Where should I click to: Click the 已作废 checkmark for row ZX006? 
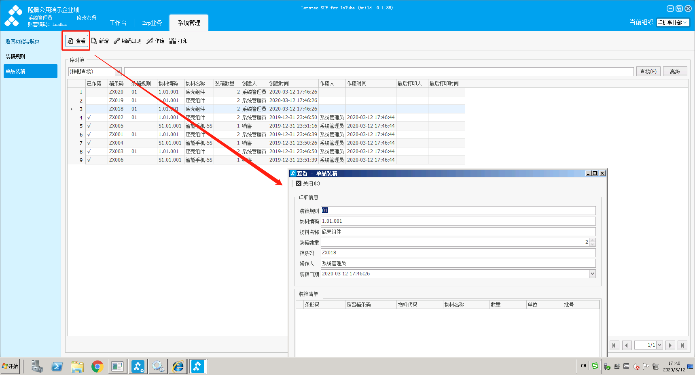point(89,160)
